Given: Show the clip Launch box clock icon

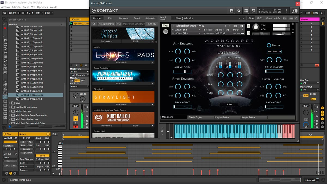Looking at the screenshot, I should click(7, 173).
